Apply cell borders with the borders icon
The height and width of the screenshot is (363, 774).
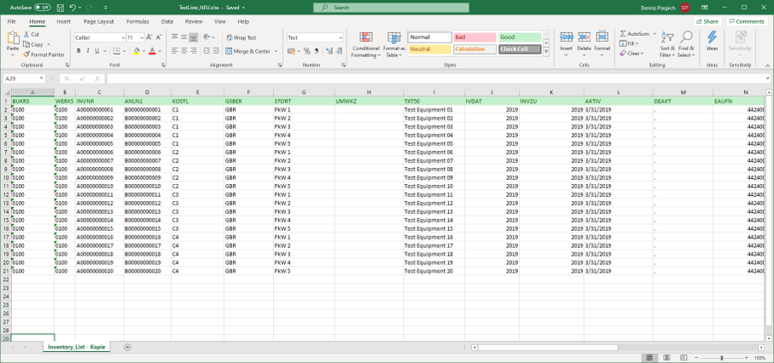point(116,51)
